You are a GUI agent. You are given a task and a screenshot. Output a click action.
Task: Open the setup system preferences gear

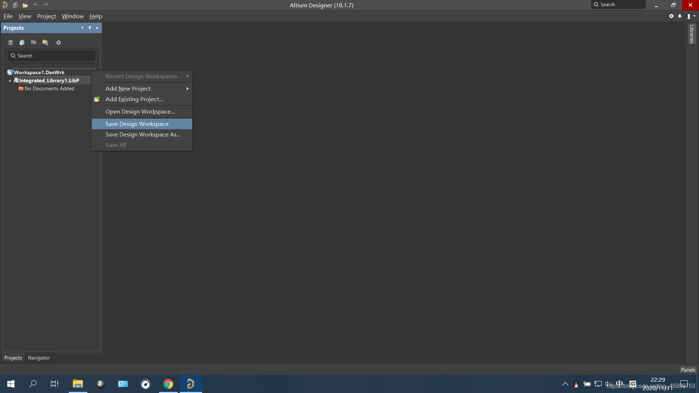(x=671, y=16)
